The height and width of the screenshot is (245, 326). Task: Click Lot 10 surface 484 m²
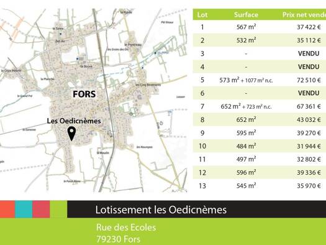coord(246,146)
